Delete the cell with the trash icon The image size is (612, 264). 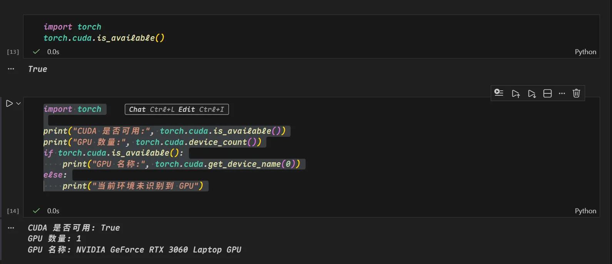coord(576,93)
